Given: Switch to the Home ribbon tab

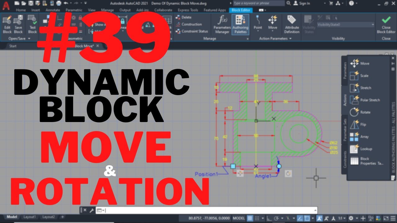Looking at the screenshot, I should pyautogui.click(x=21, y=10).
